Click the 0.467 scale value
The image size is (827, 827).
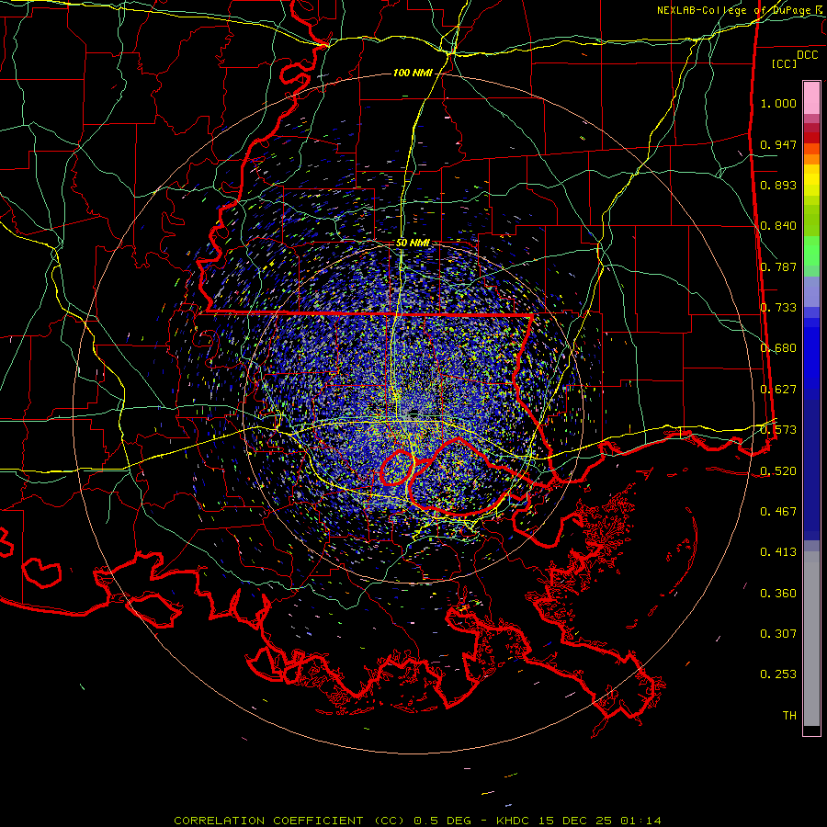point(778,512)
